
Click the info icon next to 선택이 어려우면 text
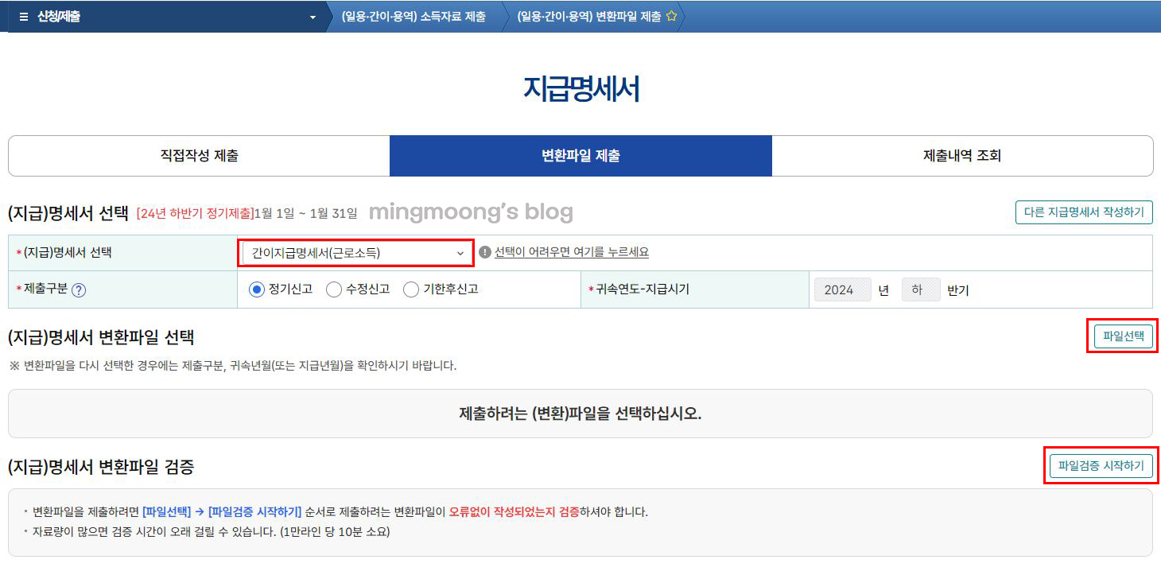pyautogui.click(x=483, y=253)
